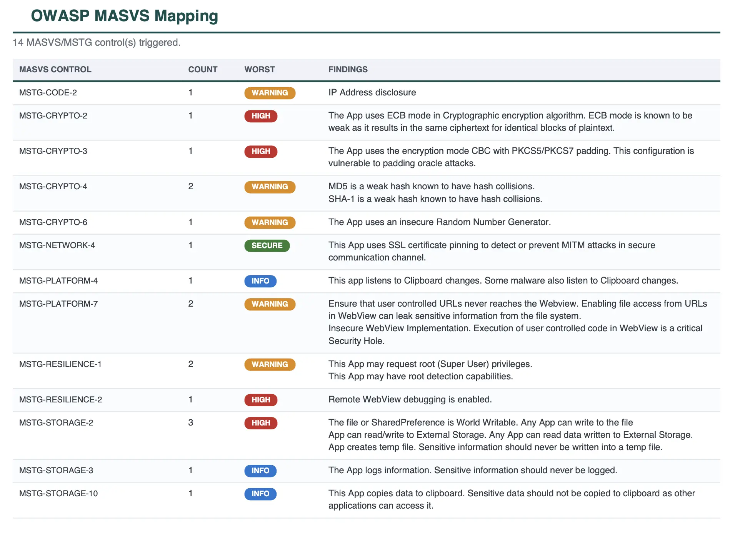Click the count 2 in MSTG-PLATFORM-7 row

click(x=191, y=304)
